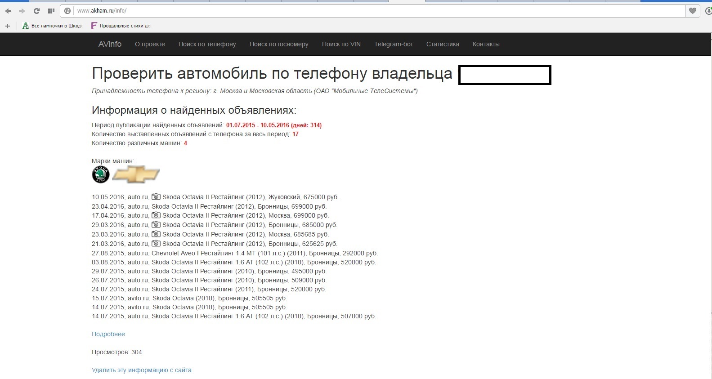712x379 pixels.
Task: Click the Chevrolet brand logo
Action: [x=136, y=174]
